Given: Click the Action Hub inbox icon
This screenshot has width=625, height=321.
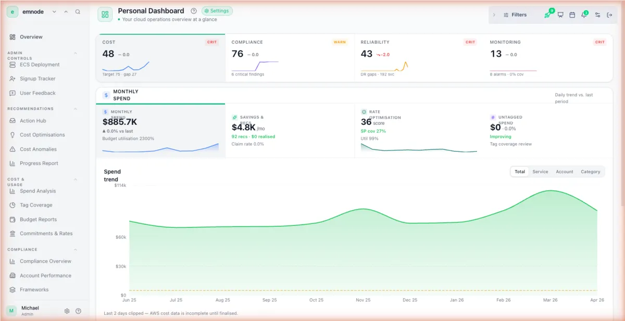Looking at the screenshot, I should tap(12, 121).
